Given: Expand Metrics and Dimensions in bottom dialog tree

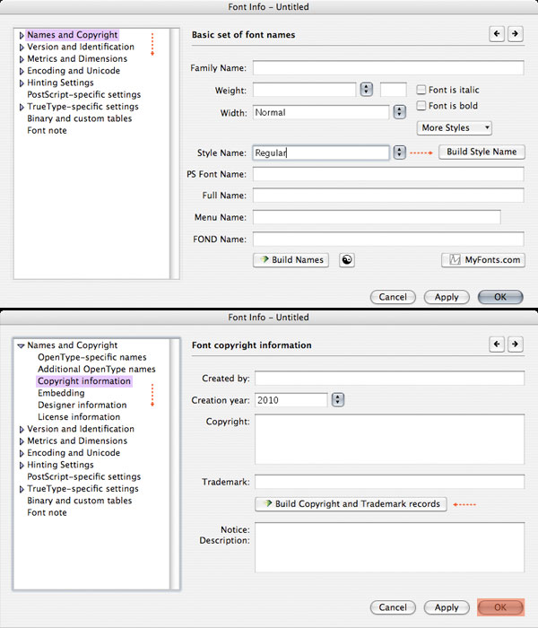Looking at the screenshot, I should 22,441.
